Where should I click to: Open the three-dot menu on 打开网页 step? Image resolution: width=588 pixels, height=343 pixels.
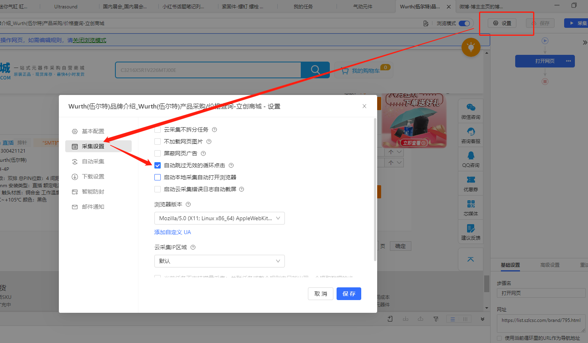[x=569, y=61]
